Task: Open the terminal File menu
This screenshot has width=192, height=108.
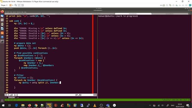Action: [x=6, y=12]
